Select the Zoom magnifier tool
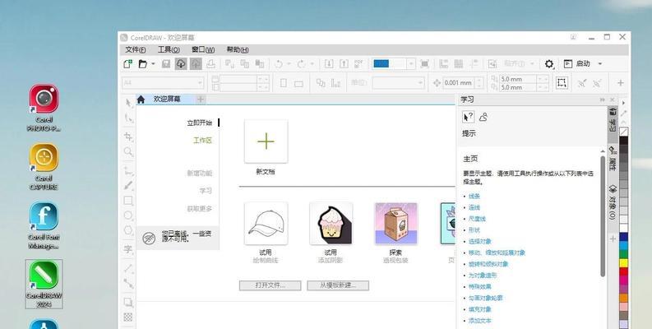The height and width of the screenshot is (329, 652). pos(128,152)
